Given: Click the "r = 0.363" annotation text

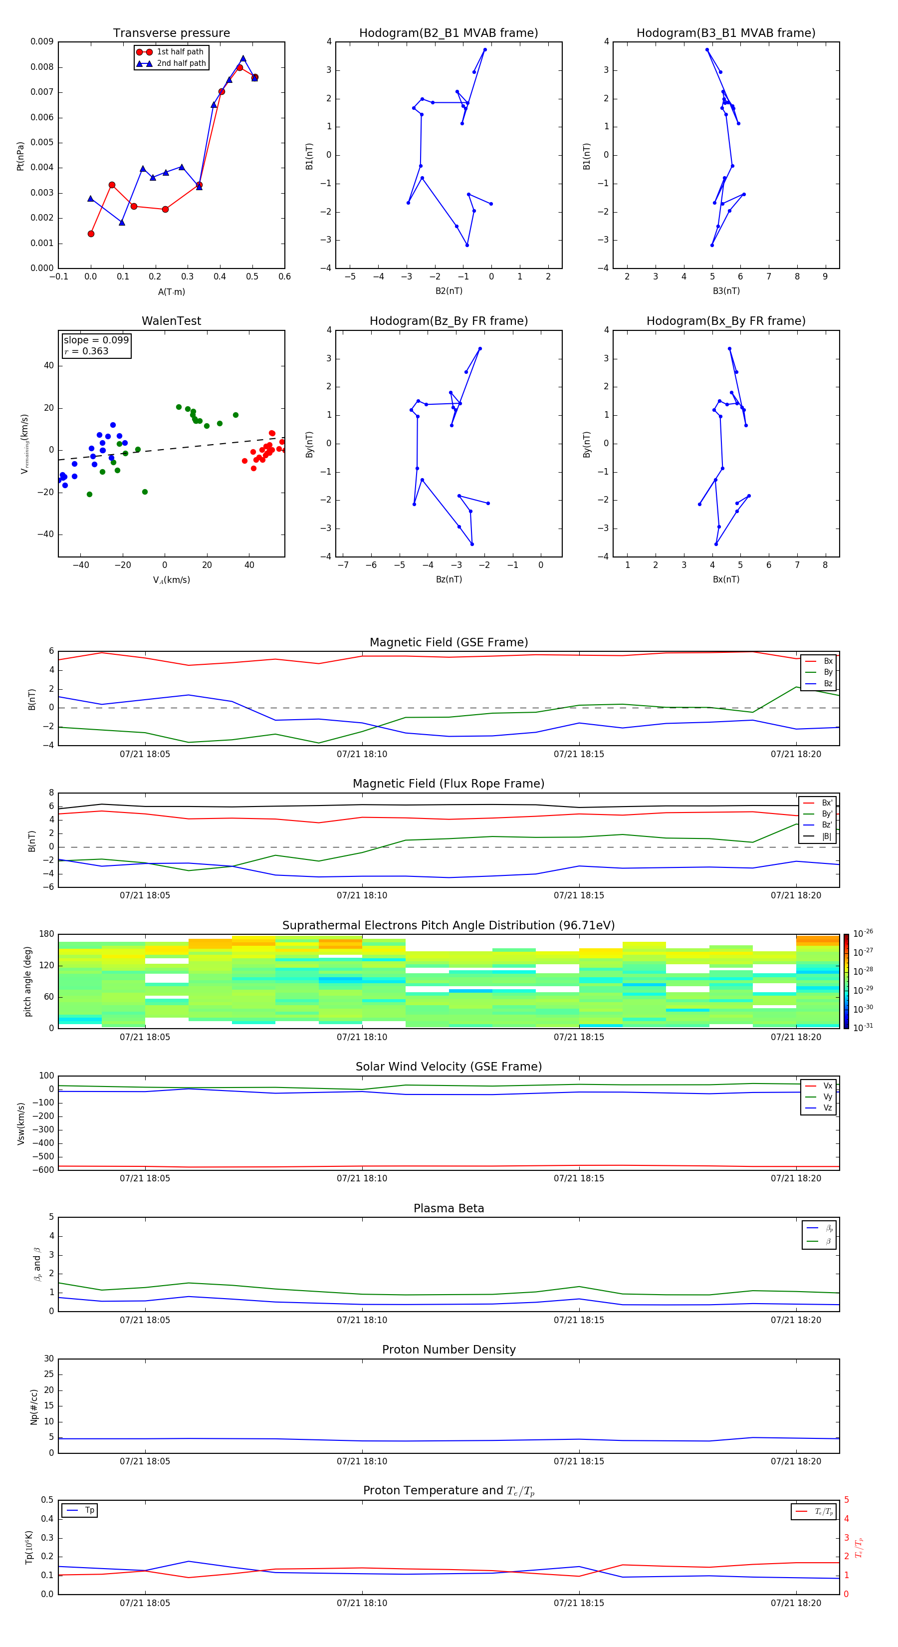Looking at the screenshot, I should pos(86,351).
